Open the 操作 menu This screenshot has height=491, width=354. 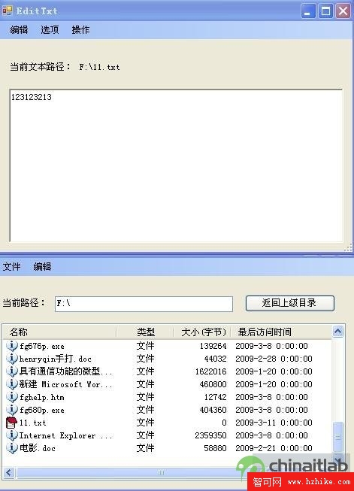80,30
